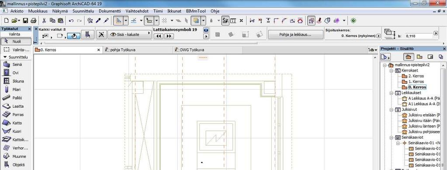
Task: Switch to the DWG Työkuva tab
Action: tap(208, 50)
